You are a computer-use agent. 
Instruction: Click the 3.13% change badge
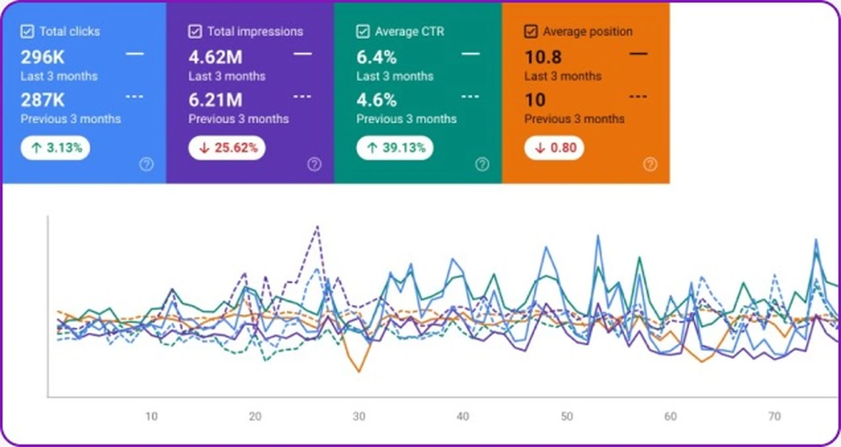point(56,148)
